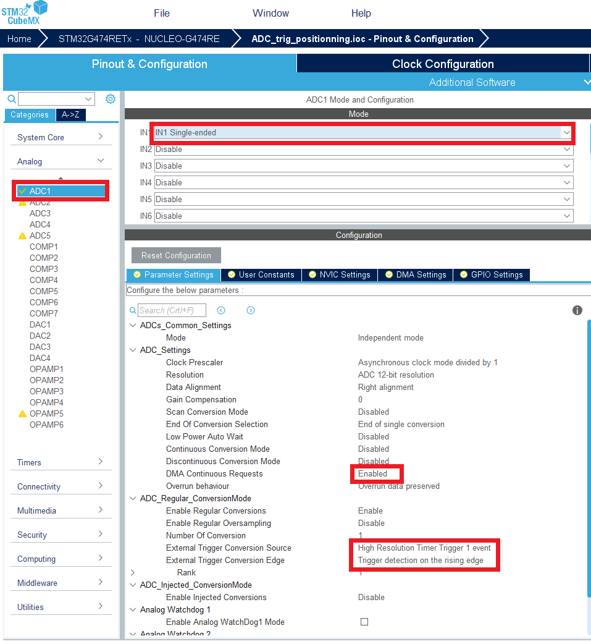Enable Analog WatchDog1 Mode checkbox
This screenshot has width=591, height=644.
364,622
